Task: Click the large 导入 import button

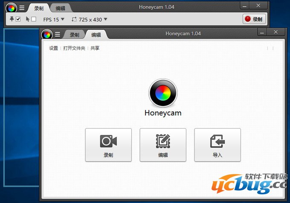Action: [x=217, y=145]
